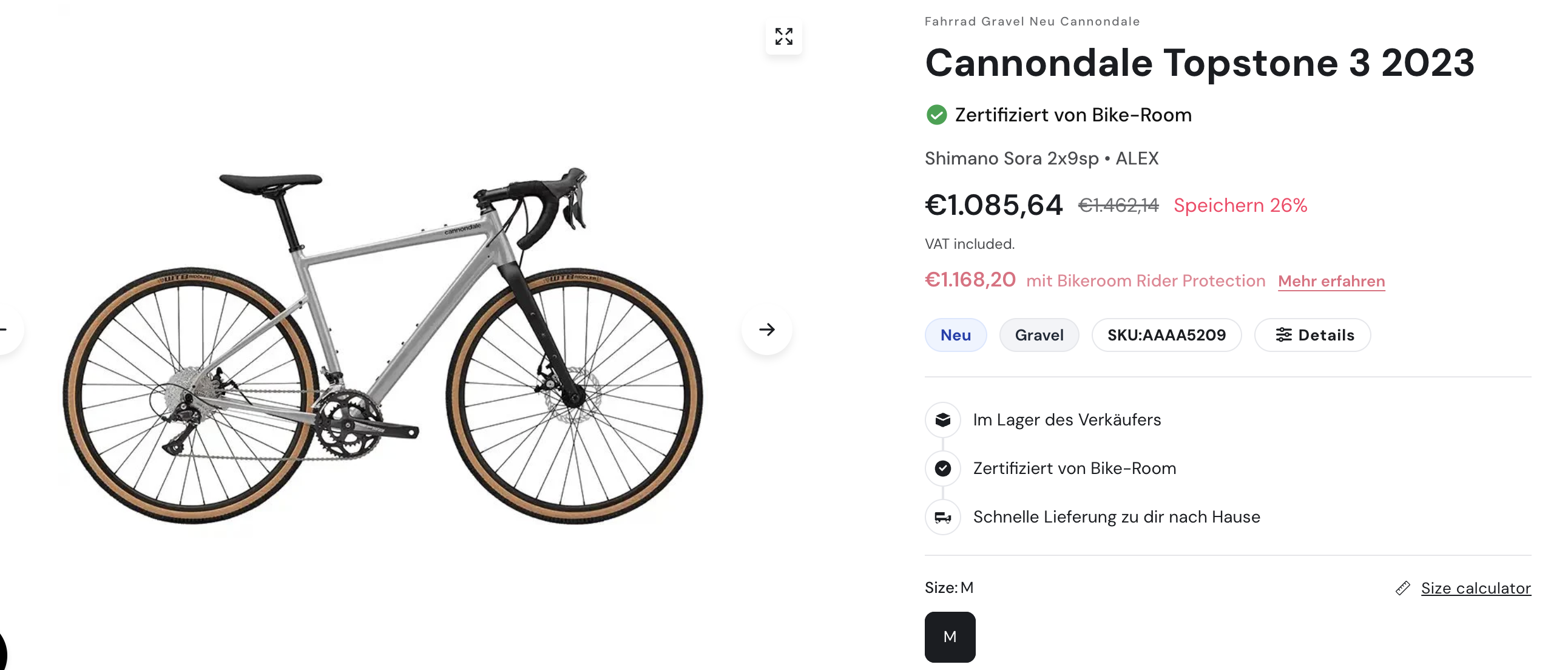Click the green certified checkmark icon

[936, 115]
